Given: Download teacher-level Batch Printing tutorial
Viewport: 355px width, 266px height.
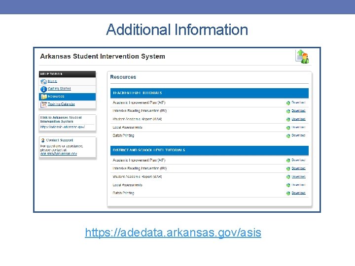Looking at the screenshot, I should (x=298, y=135).
